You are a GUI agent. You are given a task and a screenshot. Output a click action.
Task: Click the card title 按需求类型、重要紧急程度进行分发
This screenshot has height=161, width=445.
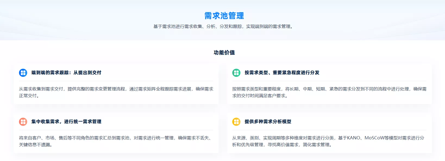coord(282,73)
